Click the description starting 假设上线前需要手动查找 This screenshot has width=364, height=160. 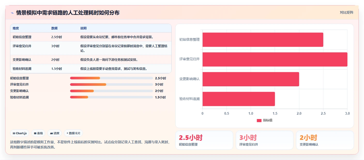tap(114, 69)
